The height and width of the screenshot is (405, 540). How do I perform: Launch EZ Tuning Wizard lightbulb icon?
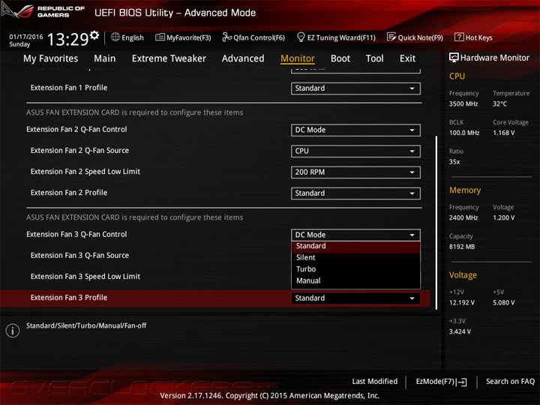[301, 37]
